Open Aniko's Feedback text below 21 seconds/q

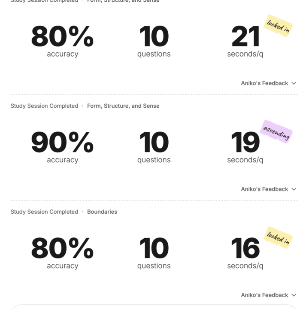pos(264,83)
